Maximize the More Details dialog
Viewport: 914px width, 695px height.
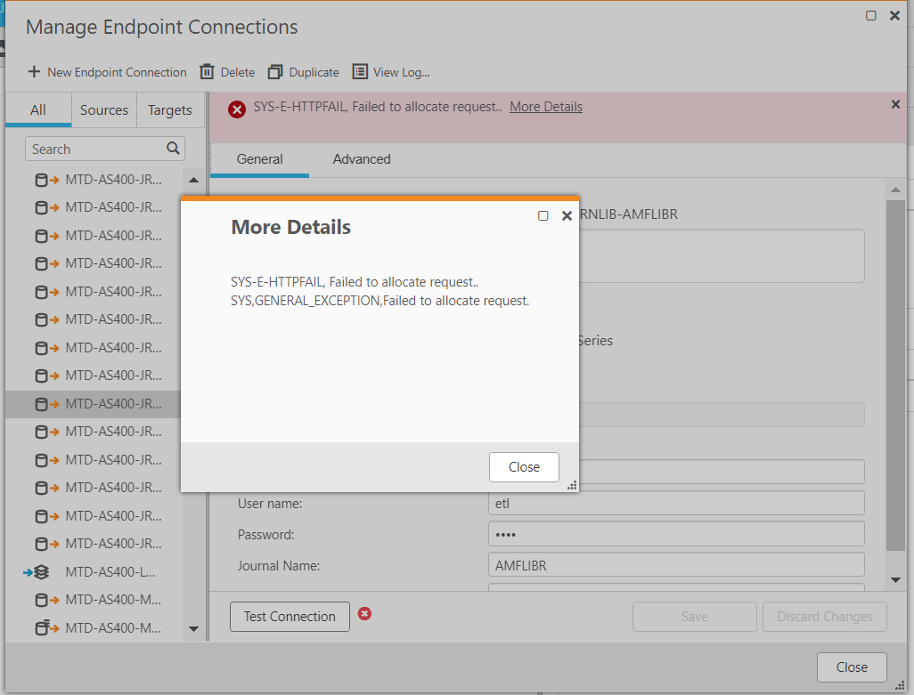click(543, 215)
